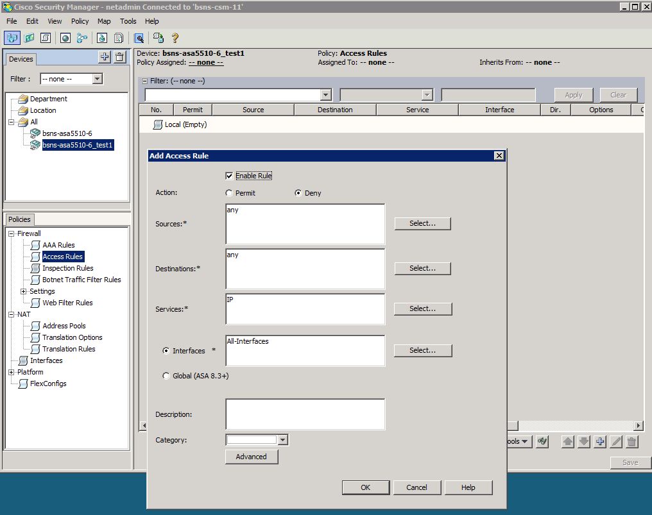
Task: Click Select button for Destinations
Action: (x=422, y=268)
